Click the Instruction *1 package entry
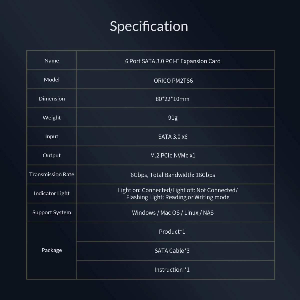This screenshot has height=300, width=300. pyautogui.click(x=172, y=269)
